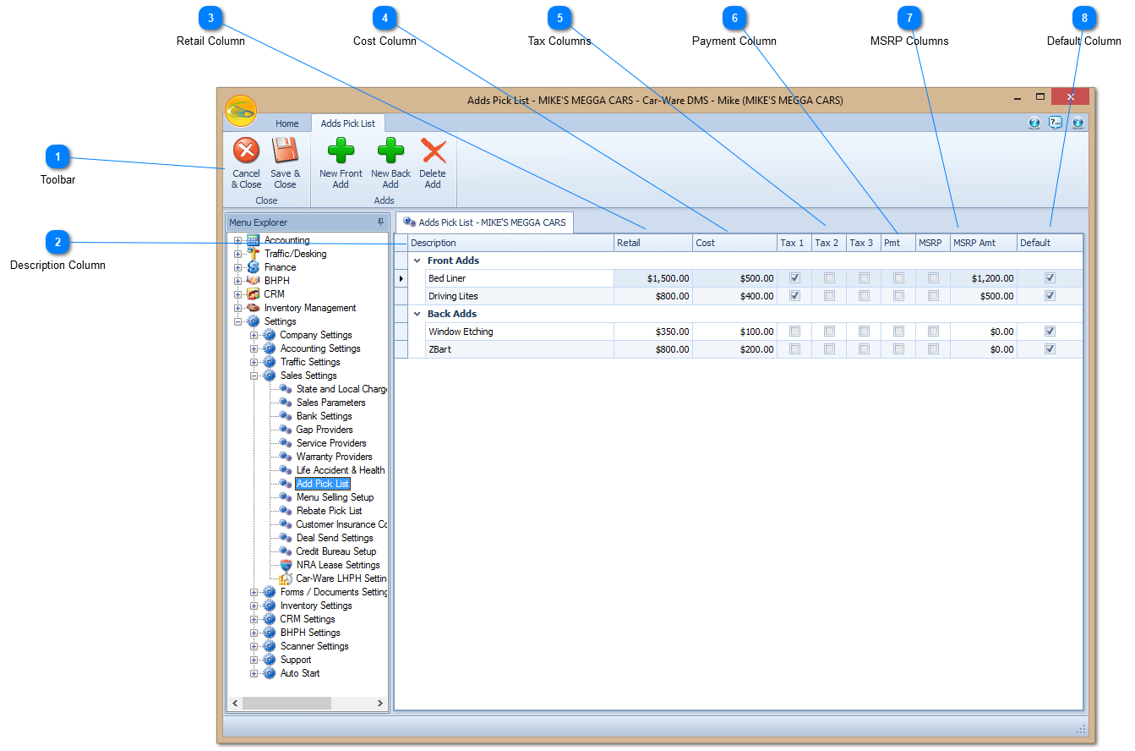
Task: Uncheck Tax 1 for Driving Lites
Action: pos(794,295)
